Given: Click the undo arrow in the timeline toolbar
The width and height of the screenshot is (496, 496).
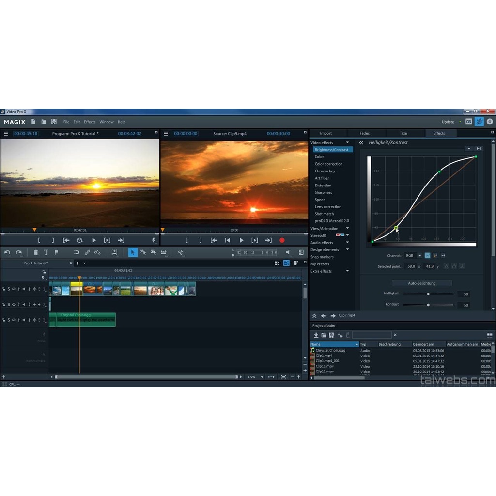Looking at the screenshot, I should (x=7, y=252).
